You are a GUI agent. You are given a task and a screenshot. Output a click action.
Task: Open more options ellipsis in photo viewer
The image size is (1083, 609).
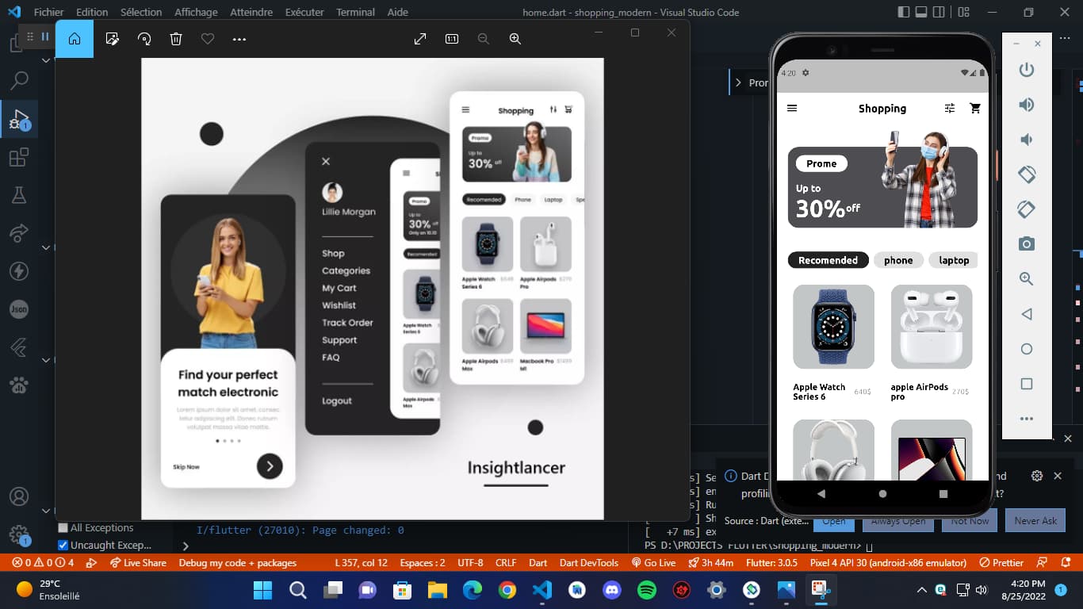[239, 39]
